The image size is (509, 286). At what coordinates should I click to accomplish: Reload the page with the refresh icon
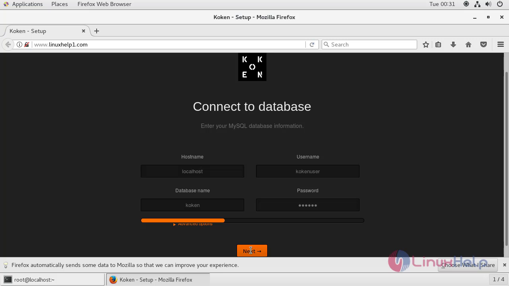point(312,44)
